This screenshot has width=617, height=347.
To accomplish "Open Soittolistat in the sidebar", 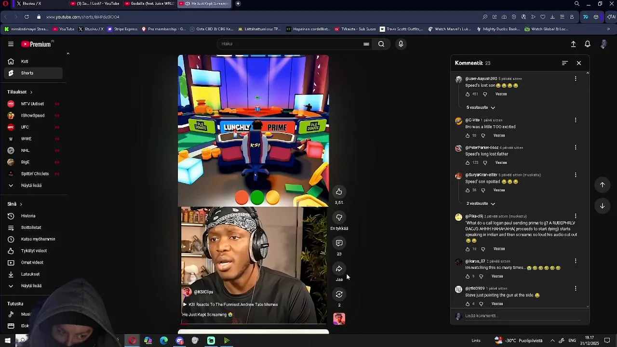I will pyautogui.click(x=33, y=227).
